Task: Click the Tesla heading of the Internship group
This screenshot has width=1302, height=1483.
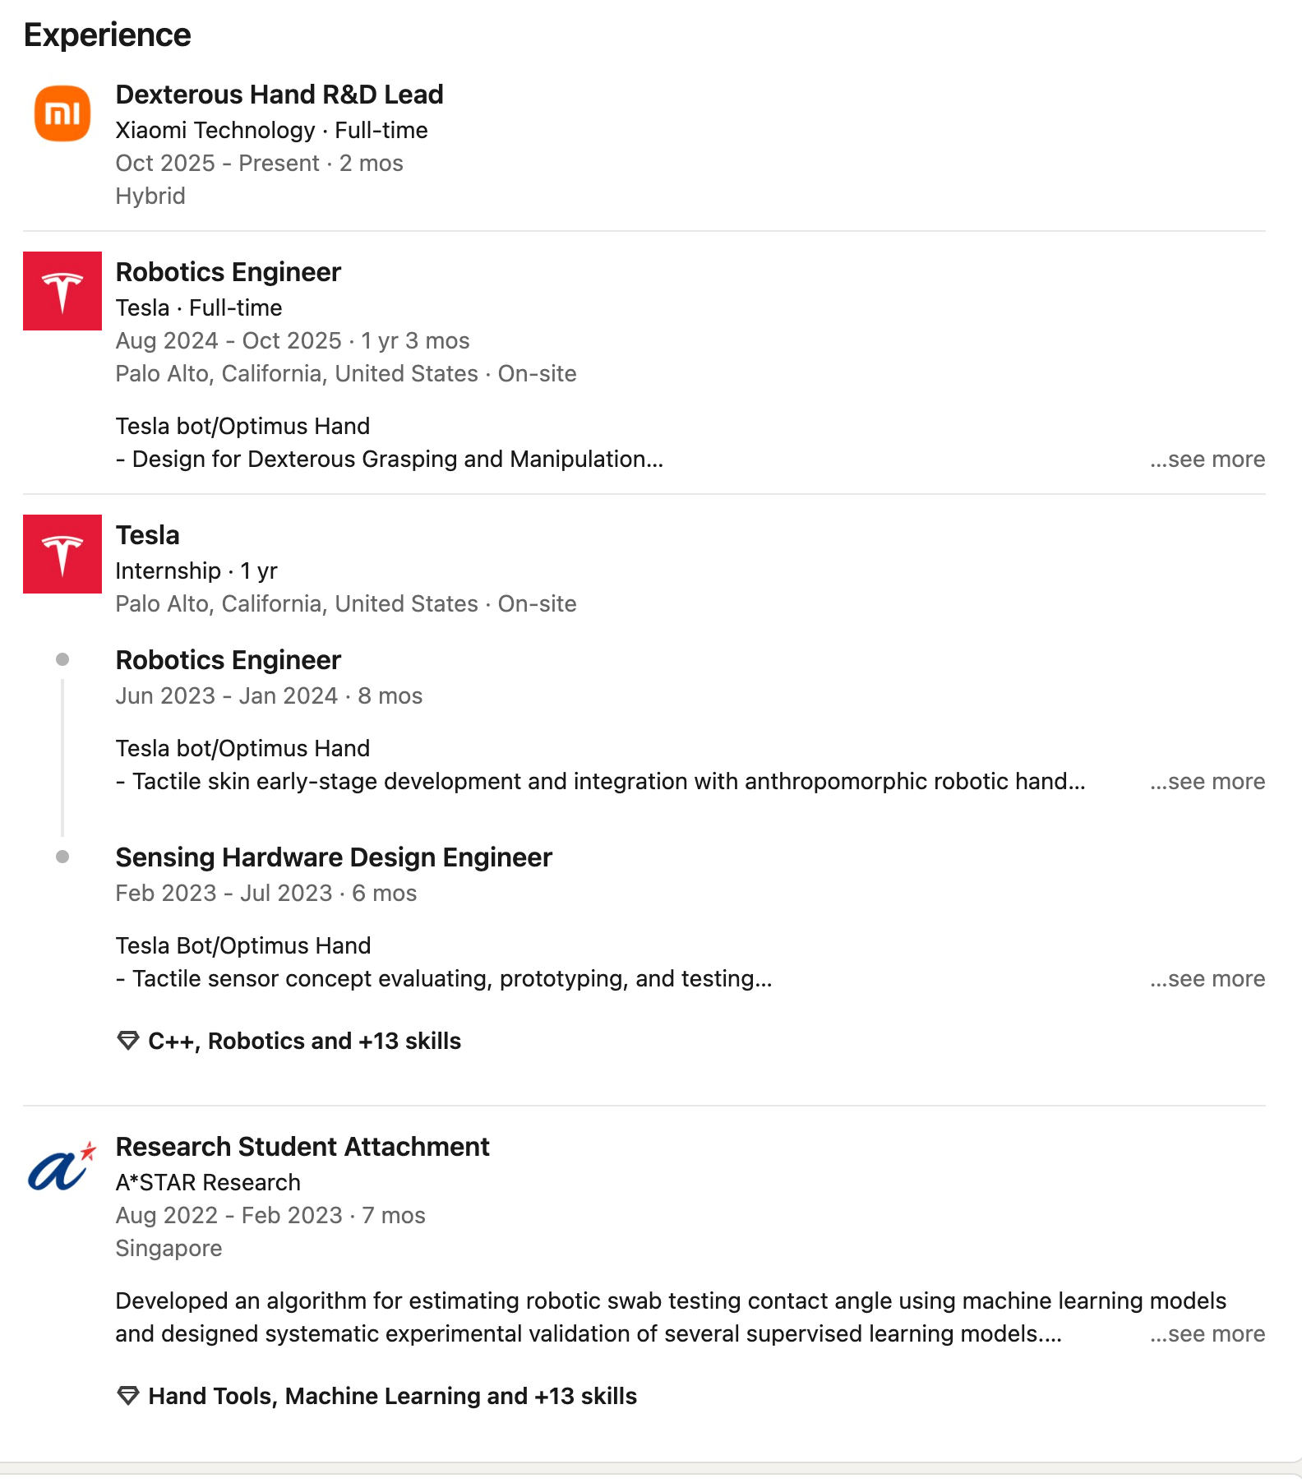Action: [x=147, y=535]
